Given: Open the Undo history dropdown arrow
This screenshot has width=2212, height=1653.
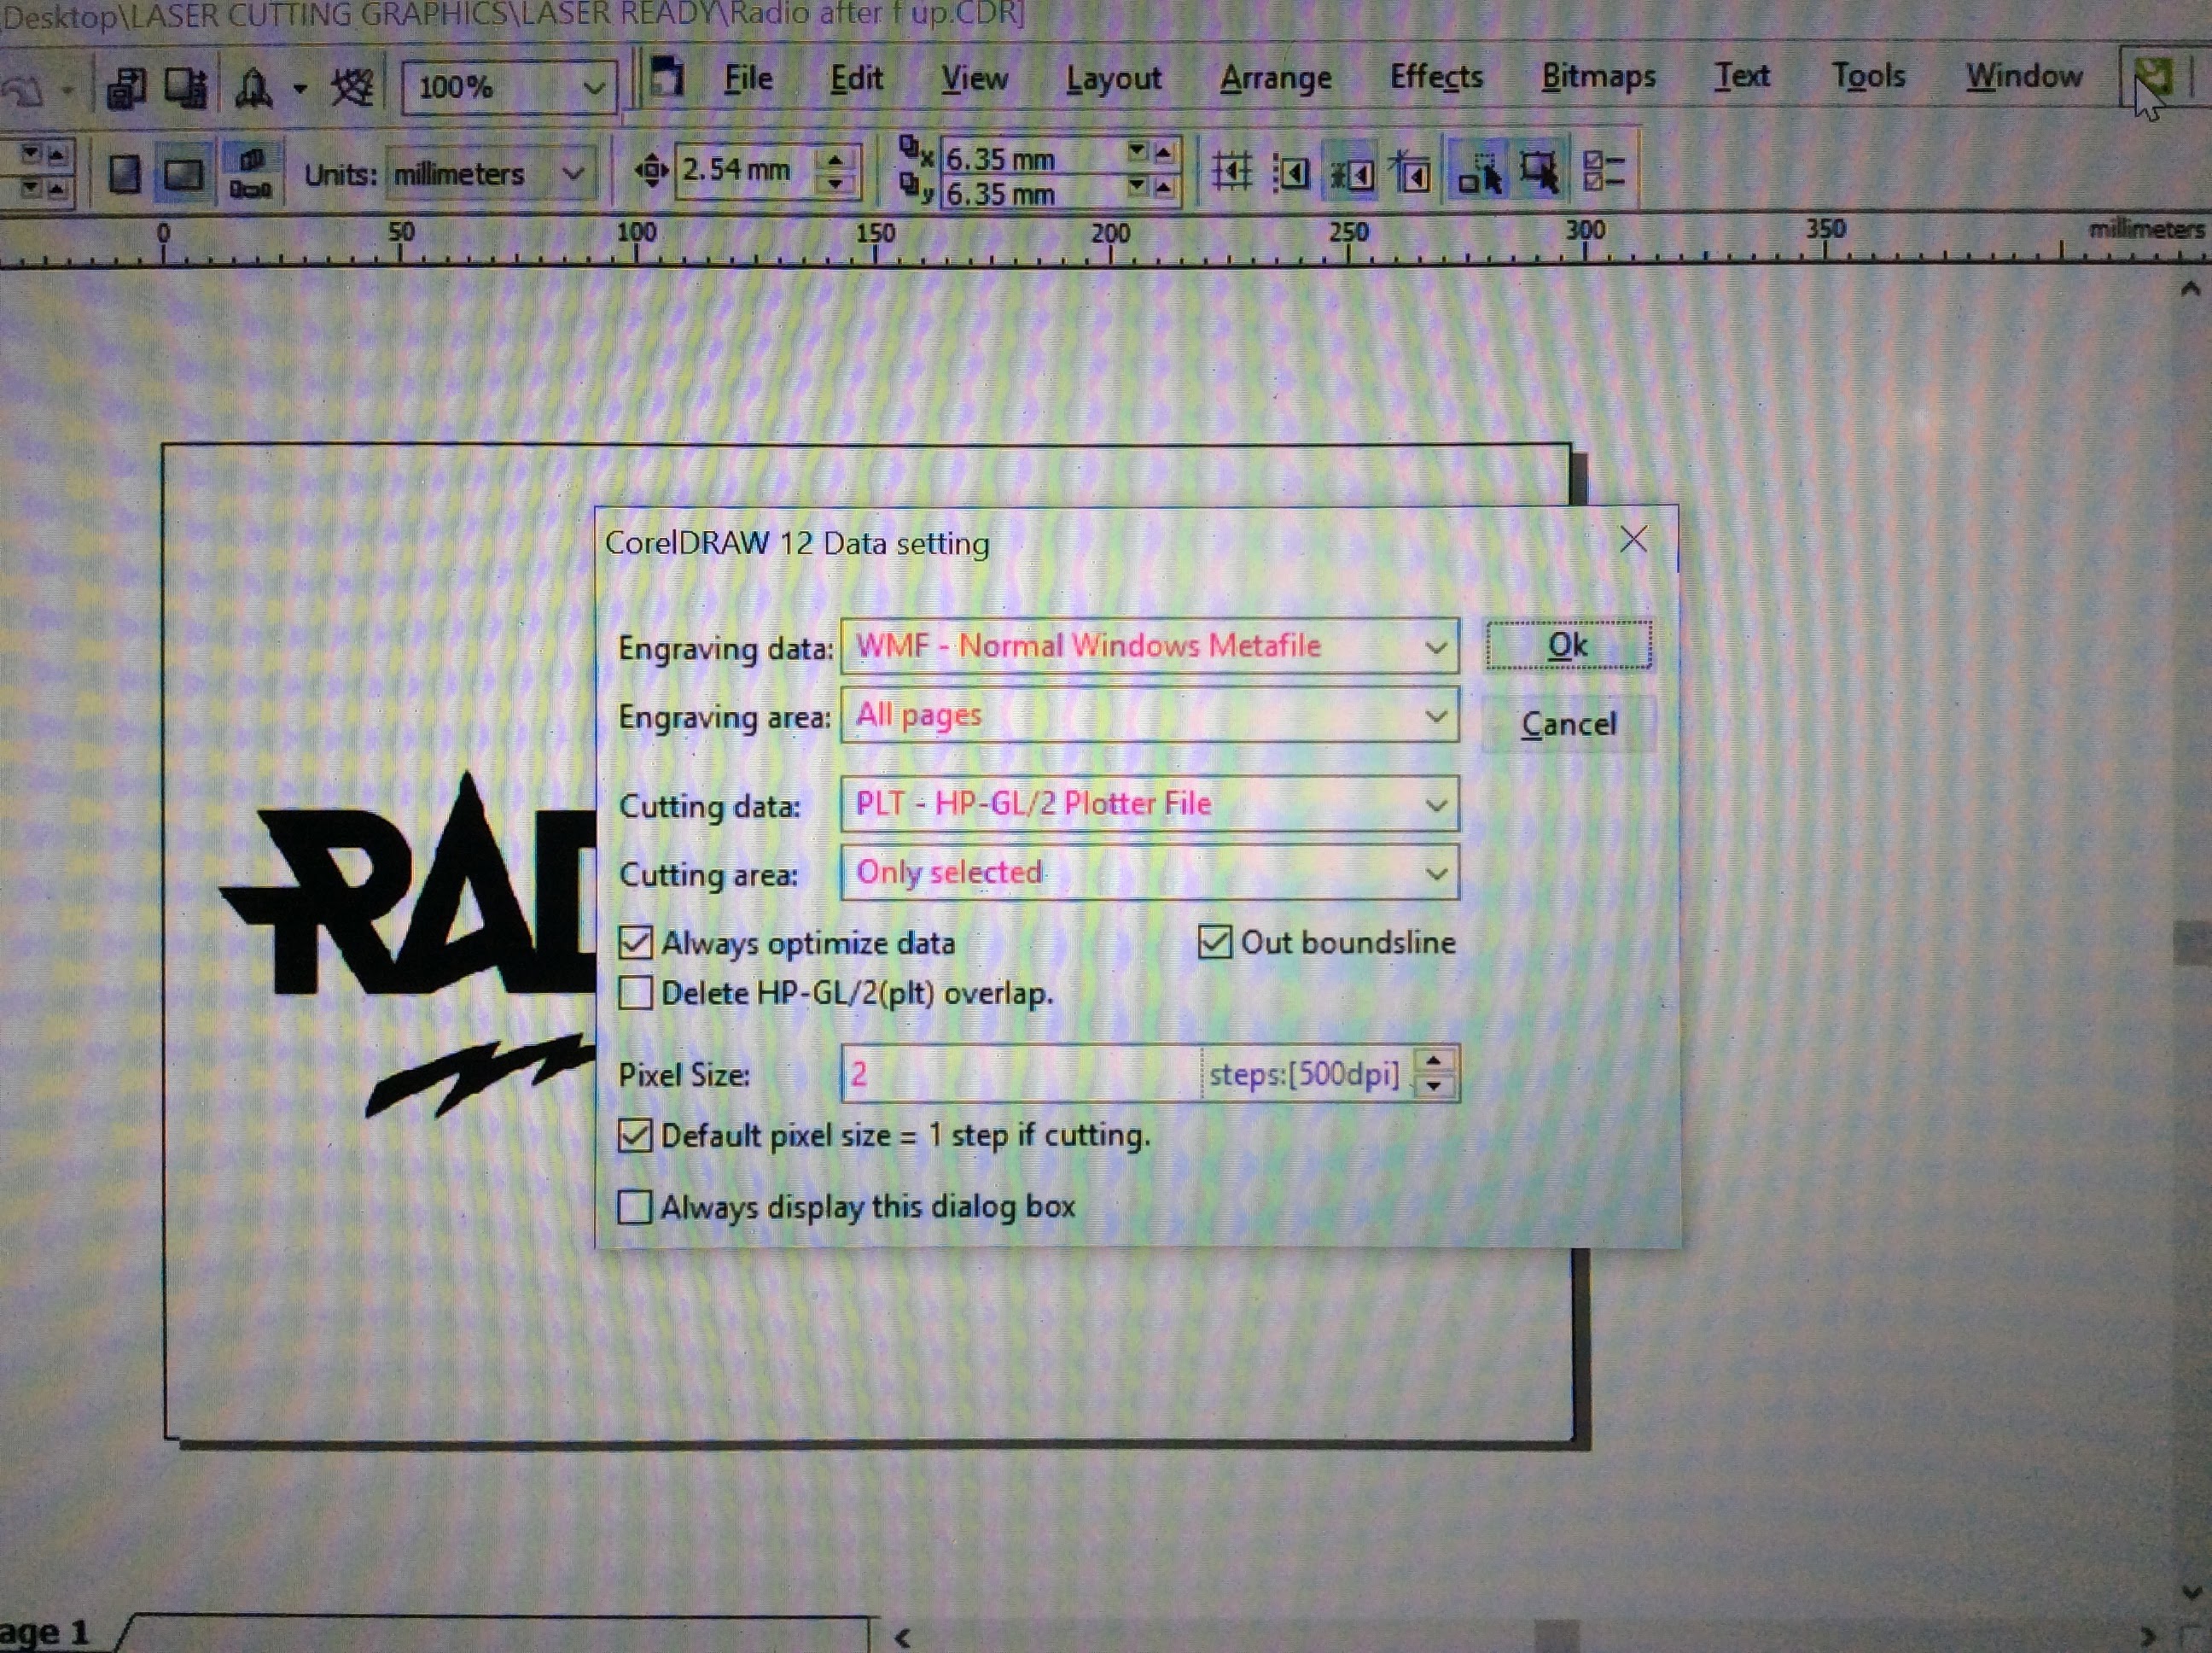Looking at the screenshot, I should click(x=68, y=91).
